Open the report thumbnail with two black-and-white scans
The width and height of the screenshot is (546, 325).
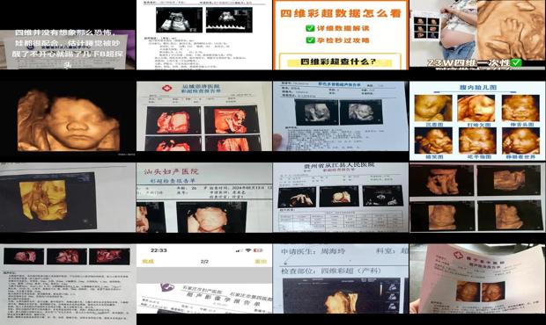pos(204,35)
